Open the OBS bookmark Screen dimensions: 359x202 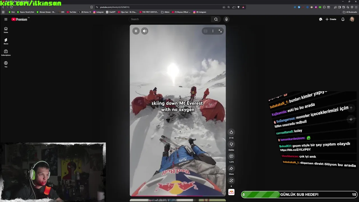point(61,12)
